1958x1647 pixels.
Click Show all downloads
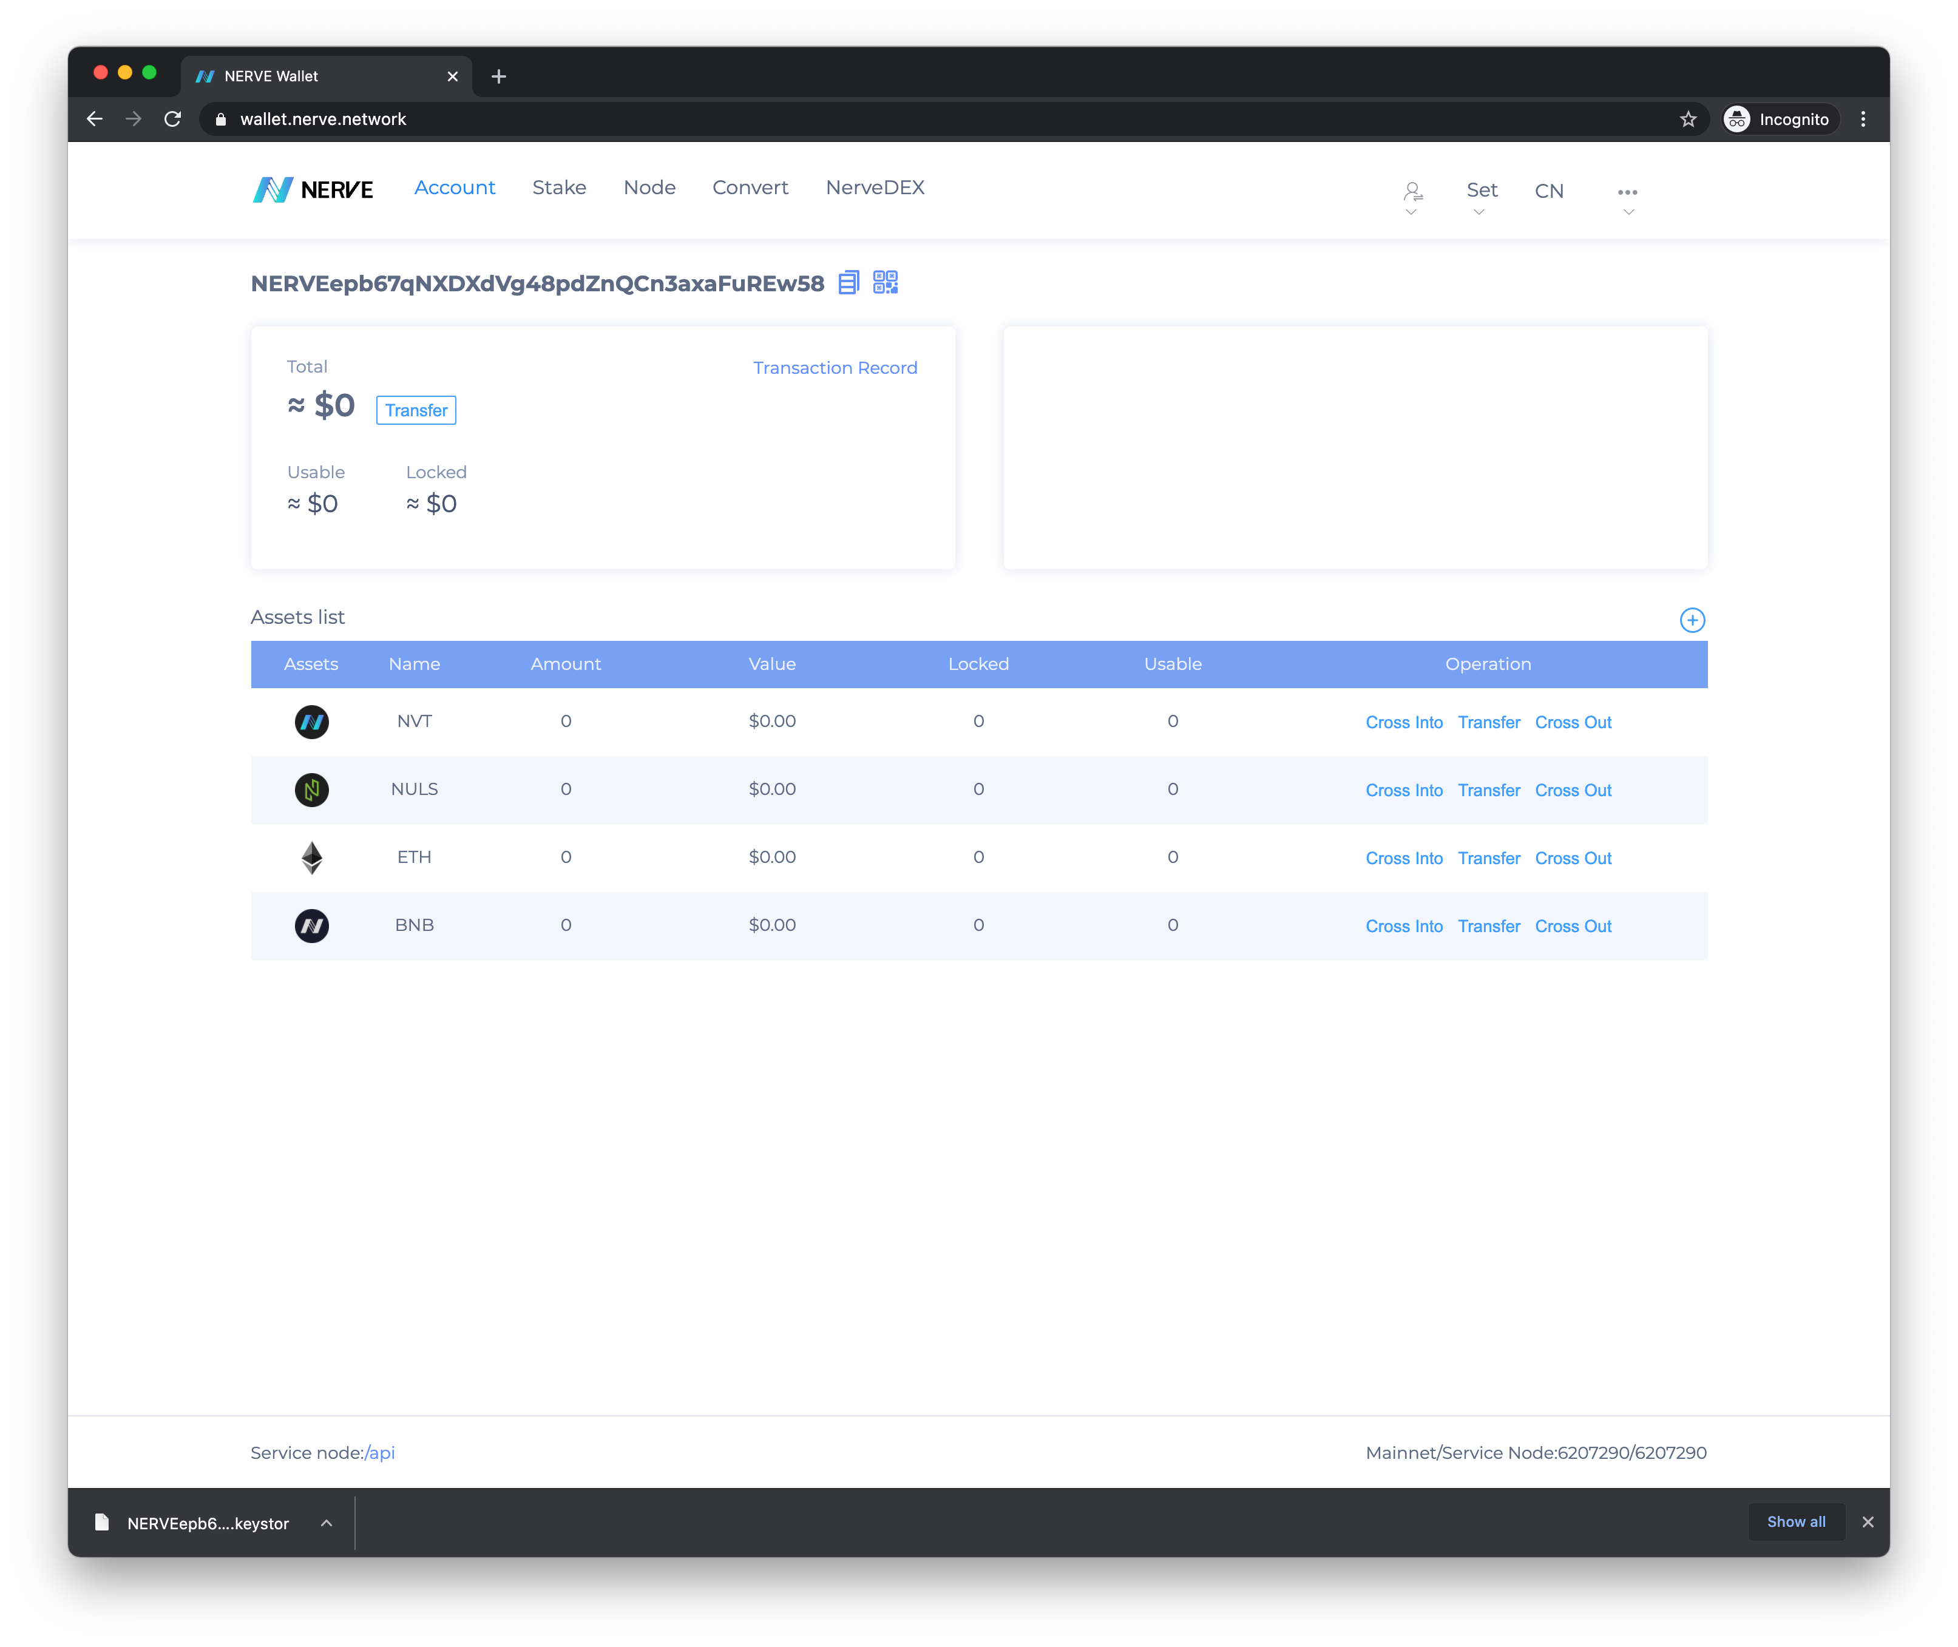point(1797,1522)
